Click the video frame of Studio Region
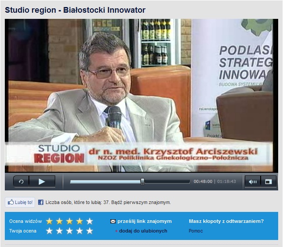The image size is (283, 247). tap(141, 96)
